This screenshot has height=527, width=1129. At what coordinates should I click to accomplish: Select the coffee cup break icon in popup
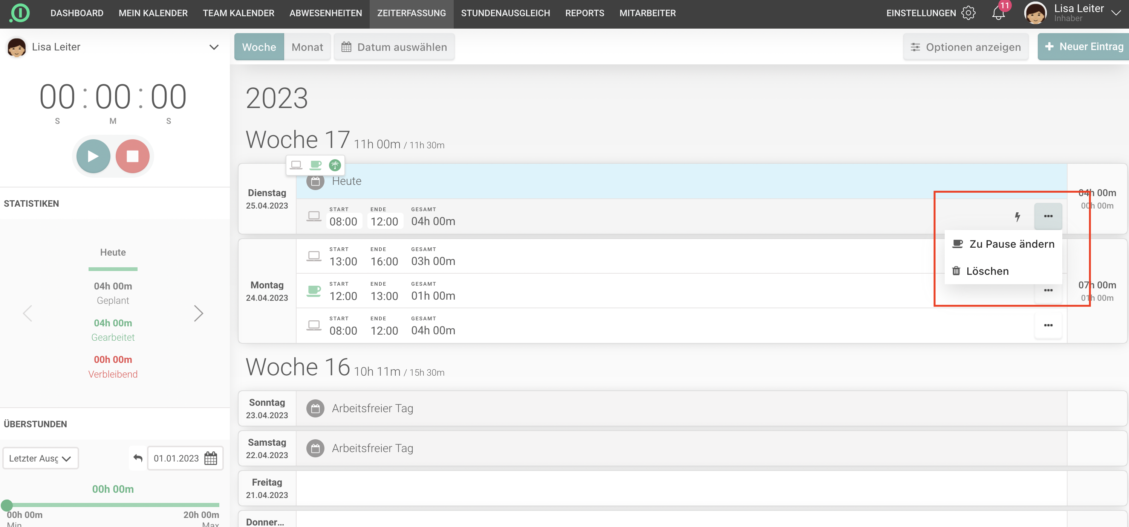[x=315, y=165]
